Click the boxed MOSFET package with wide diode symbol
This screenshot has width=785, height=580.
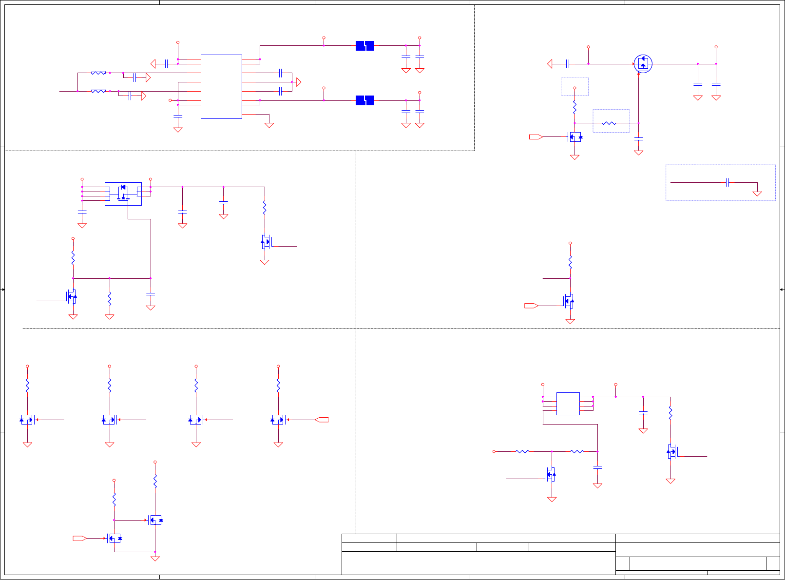(x=123, y=194)
